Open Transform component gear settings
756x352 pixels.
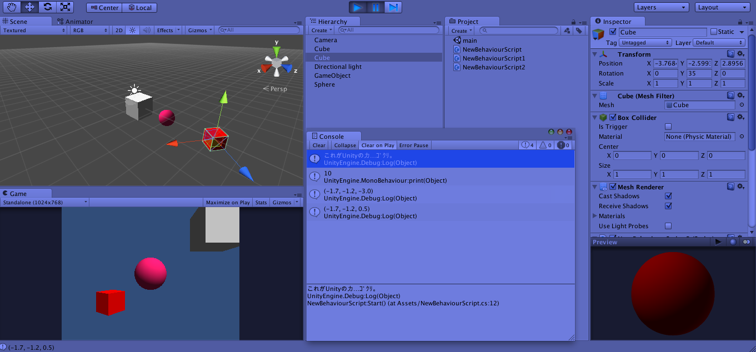click(x=740, y=54)
